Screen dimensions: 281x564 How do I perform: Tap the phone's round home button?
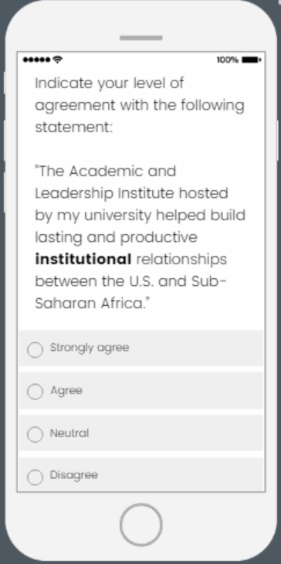point(140,525)
